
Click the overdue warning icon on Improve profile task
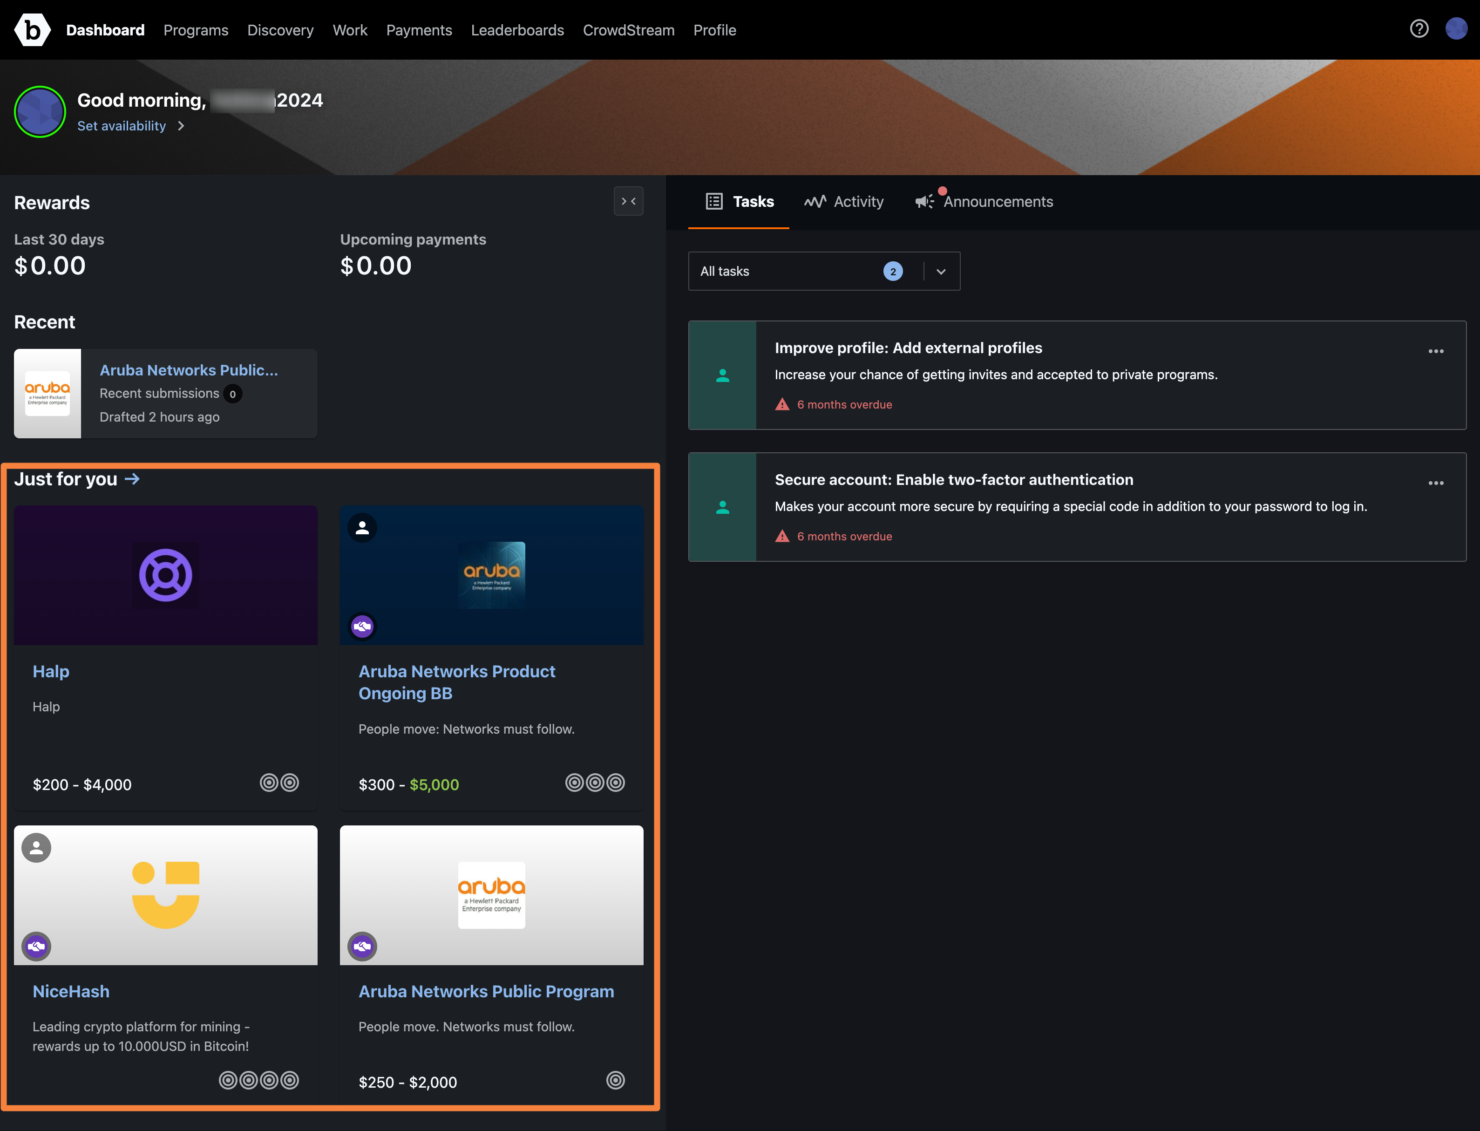pyautogui.click(x=782, y=405)
